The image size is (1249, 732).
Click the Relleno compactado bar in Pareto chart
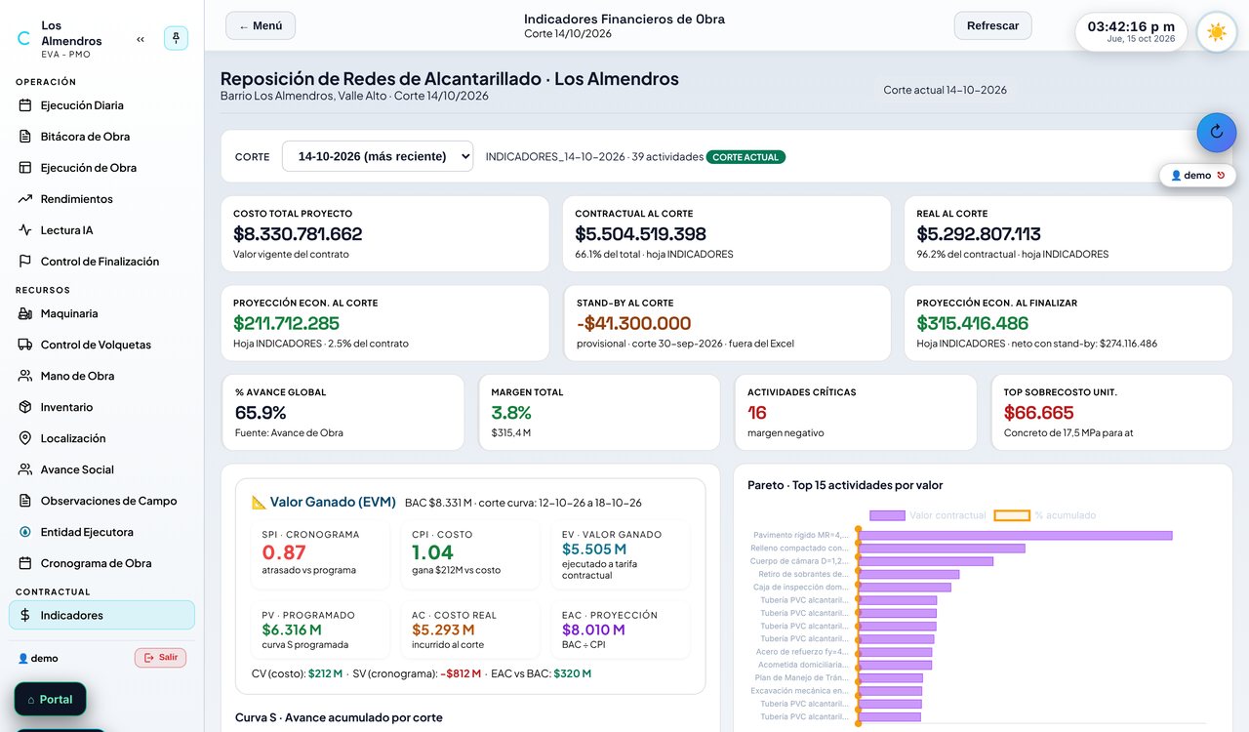[x=942, y=549]
